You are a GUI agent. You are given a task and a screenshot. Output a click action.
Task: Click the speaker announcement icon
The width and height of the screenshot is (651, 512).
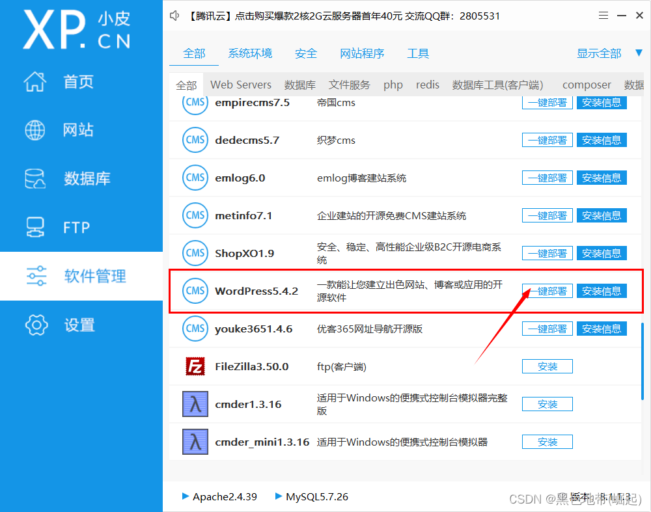pos(174,16)
